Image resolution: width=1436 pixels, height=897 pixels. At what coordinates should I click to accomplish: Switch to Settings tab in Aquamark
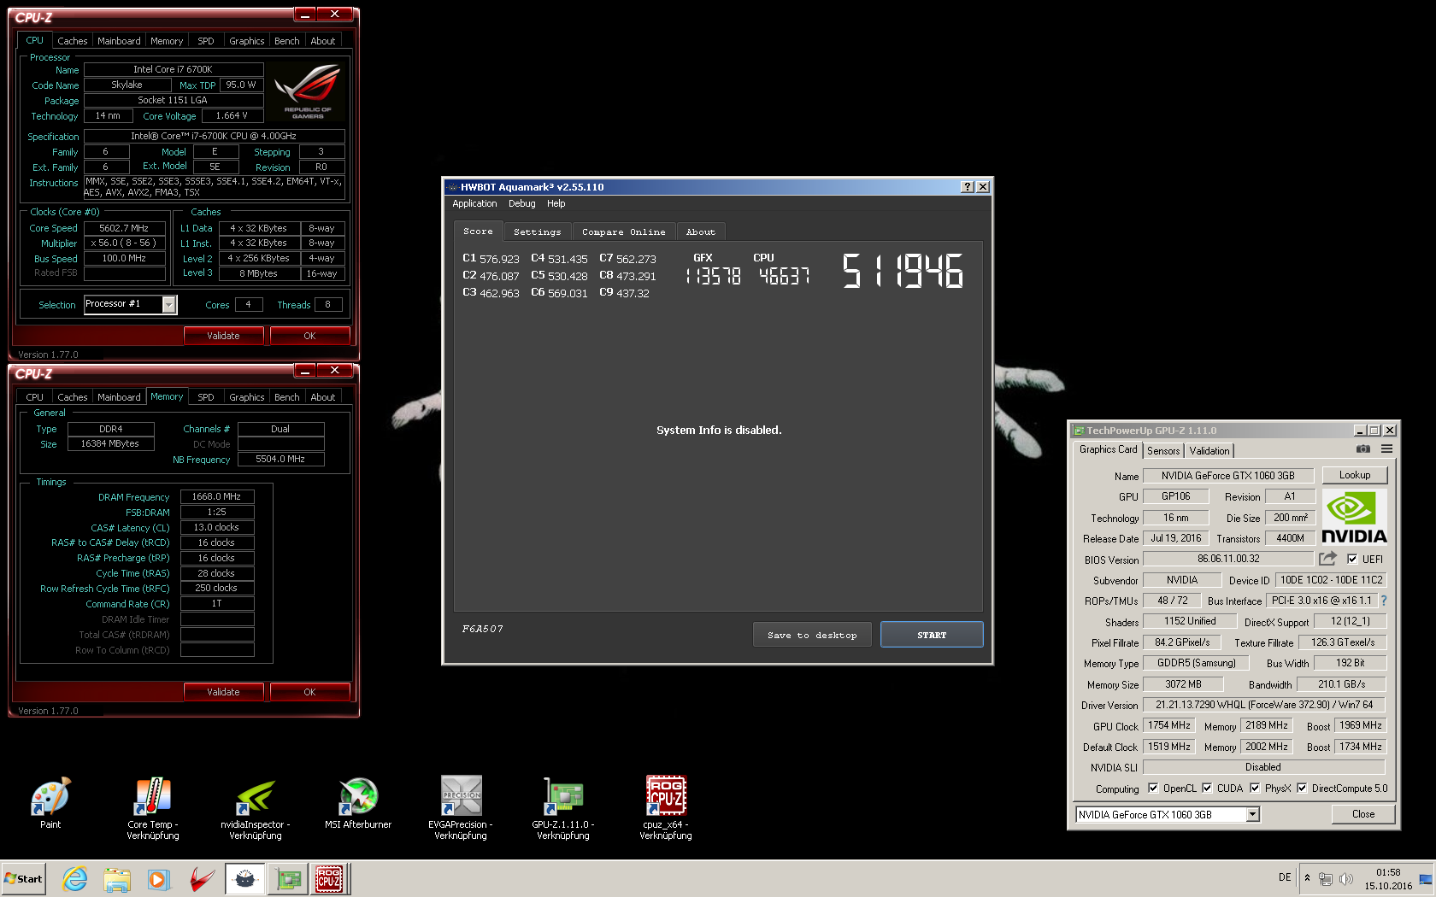(538, 232)
